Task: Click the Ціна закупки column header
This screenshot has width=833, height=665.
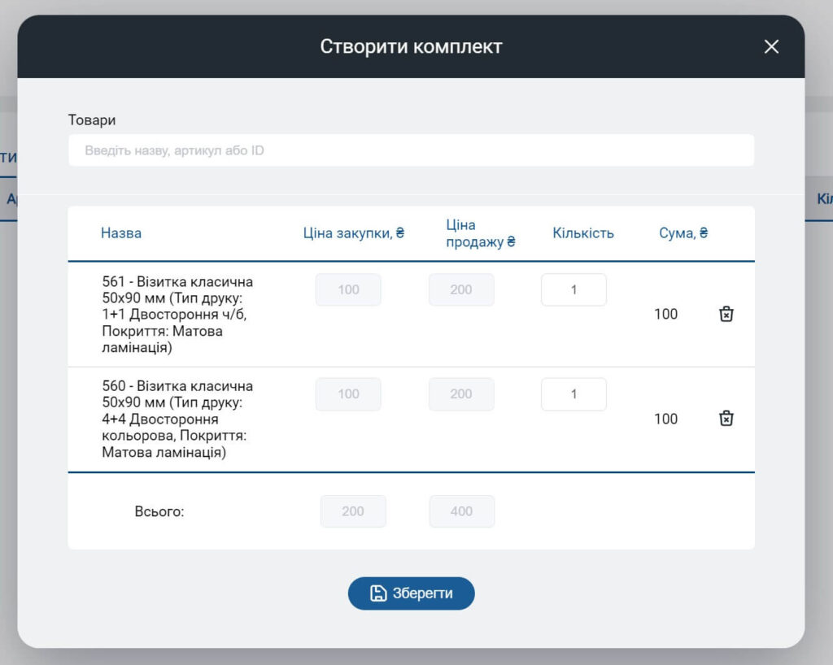Action: click(354, 233)
